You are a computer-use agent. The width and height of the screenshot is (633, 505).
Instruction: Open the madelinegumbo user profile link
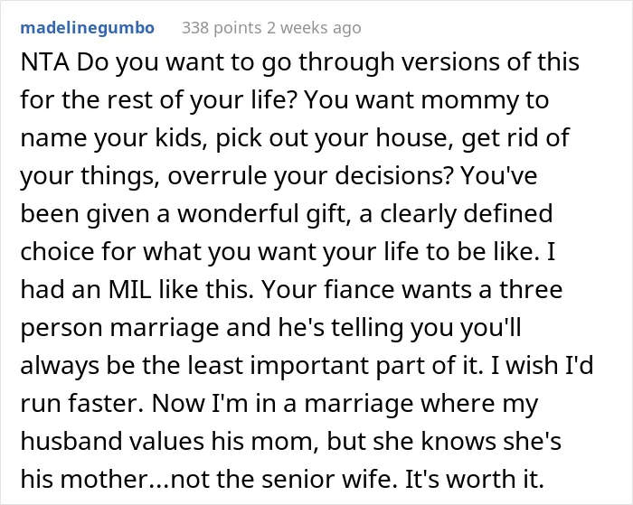pyautogui.click(x=87, y=28)
